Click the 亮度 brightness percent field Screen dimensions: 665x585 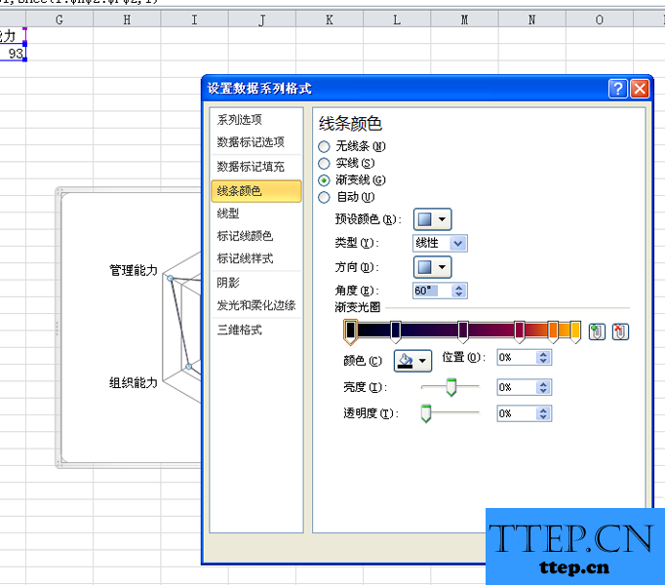(x=517, y=387)
